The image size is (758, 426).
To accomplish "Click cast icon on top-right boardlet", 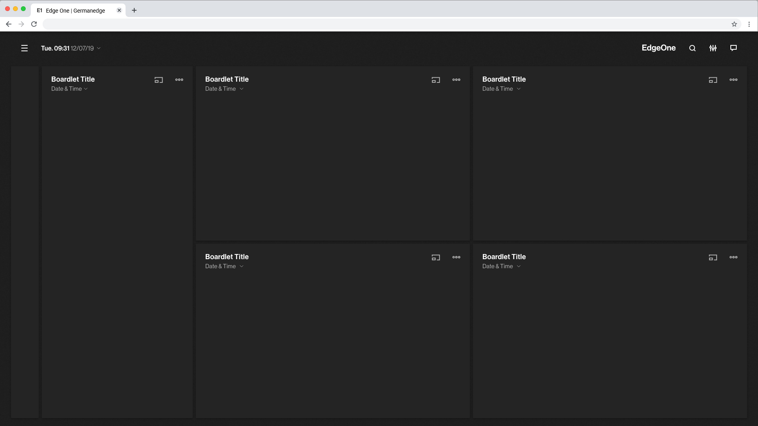I will (x=713, y=80).
